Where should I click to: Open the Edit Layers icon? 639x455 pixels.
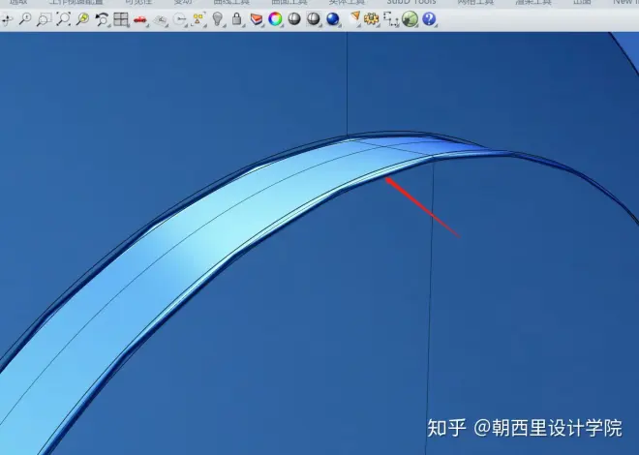tap(256, 19)
